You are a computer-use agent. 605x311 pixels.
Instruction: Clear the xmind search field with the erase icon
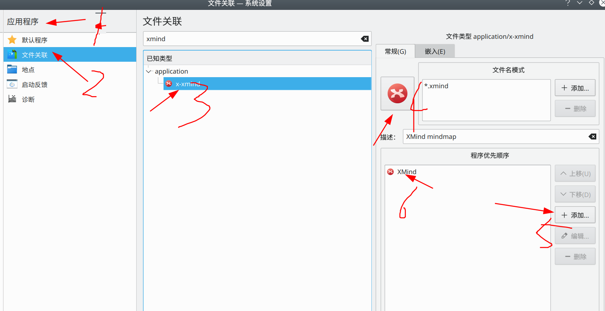click(x=365, y=39)
